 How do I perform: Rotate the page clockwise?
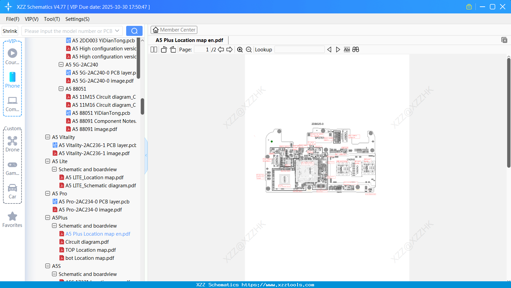click(173, 50)
